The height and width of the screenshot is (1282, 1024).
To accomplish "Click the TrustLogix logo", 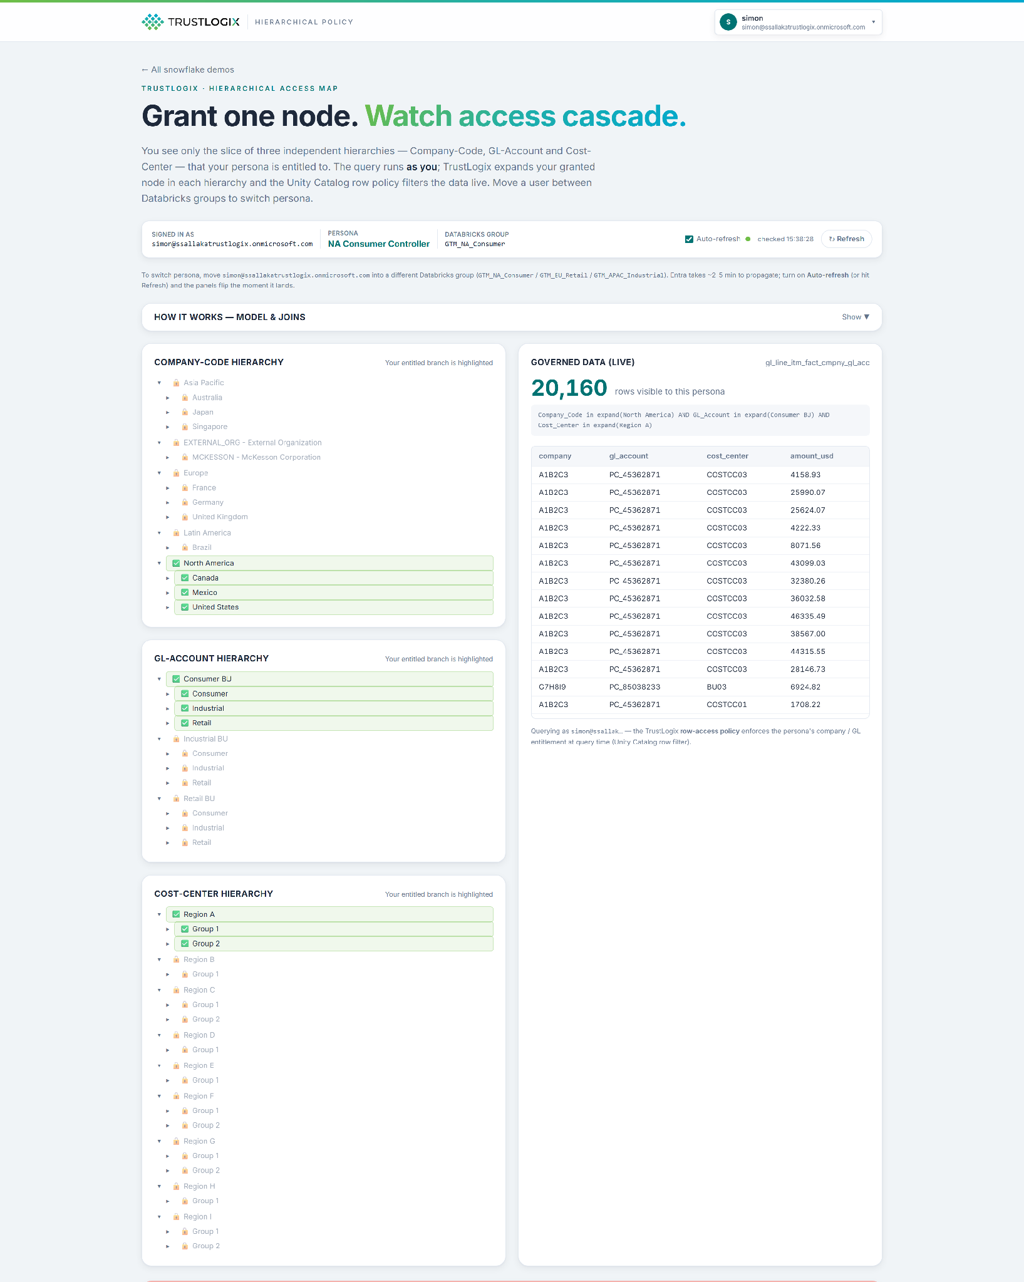I will coord(190,22).
